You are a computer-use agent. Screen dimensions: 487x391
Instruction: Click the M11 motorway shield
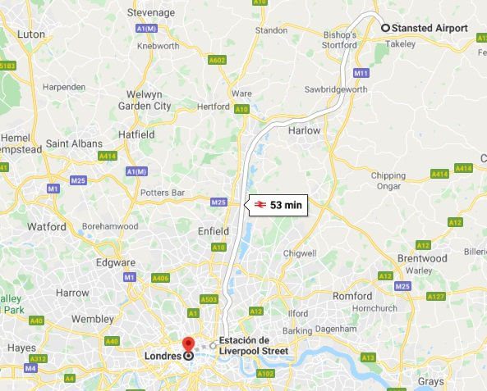(x=361, y=73)
